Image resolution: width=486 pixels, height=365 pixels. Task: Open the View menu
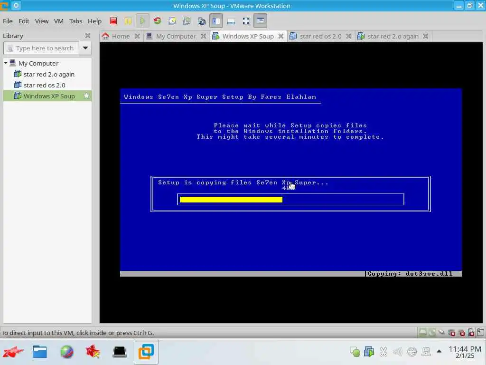pos(42,21)
